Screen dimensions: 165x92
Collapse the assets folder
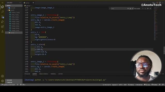(14, 10)
